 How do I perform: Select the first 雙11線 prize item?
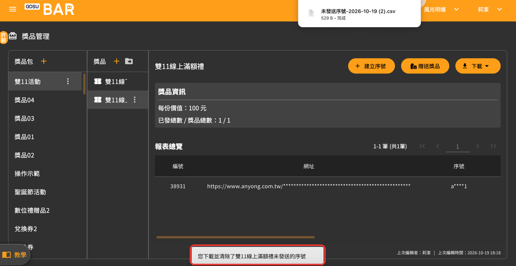[118, 81]
